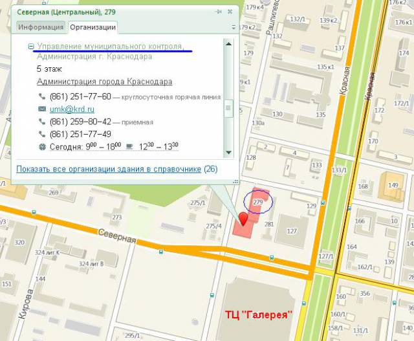Switch to the Информация tab
This screenshot has width=414, height=341.
(41, 27)
